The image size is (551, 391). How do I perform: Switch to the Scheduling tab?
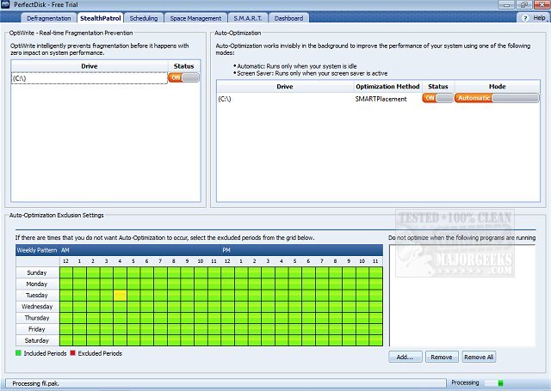pyautogui.click(x=144, y=18)
